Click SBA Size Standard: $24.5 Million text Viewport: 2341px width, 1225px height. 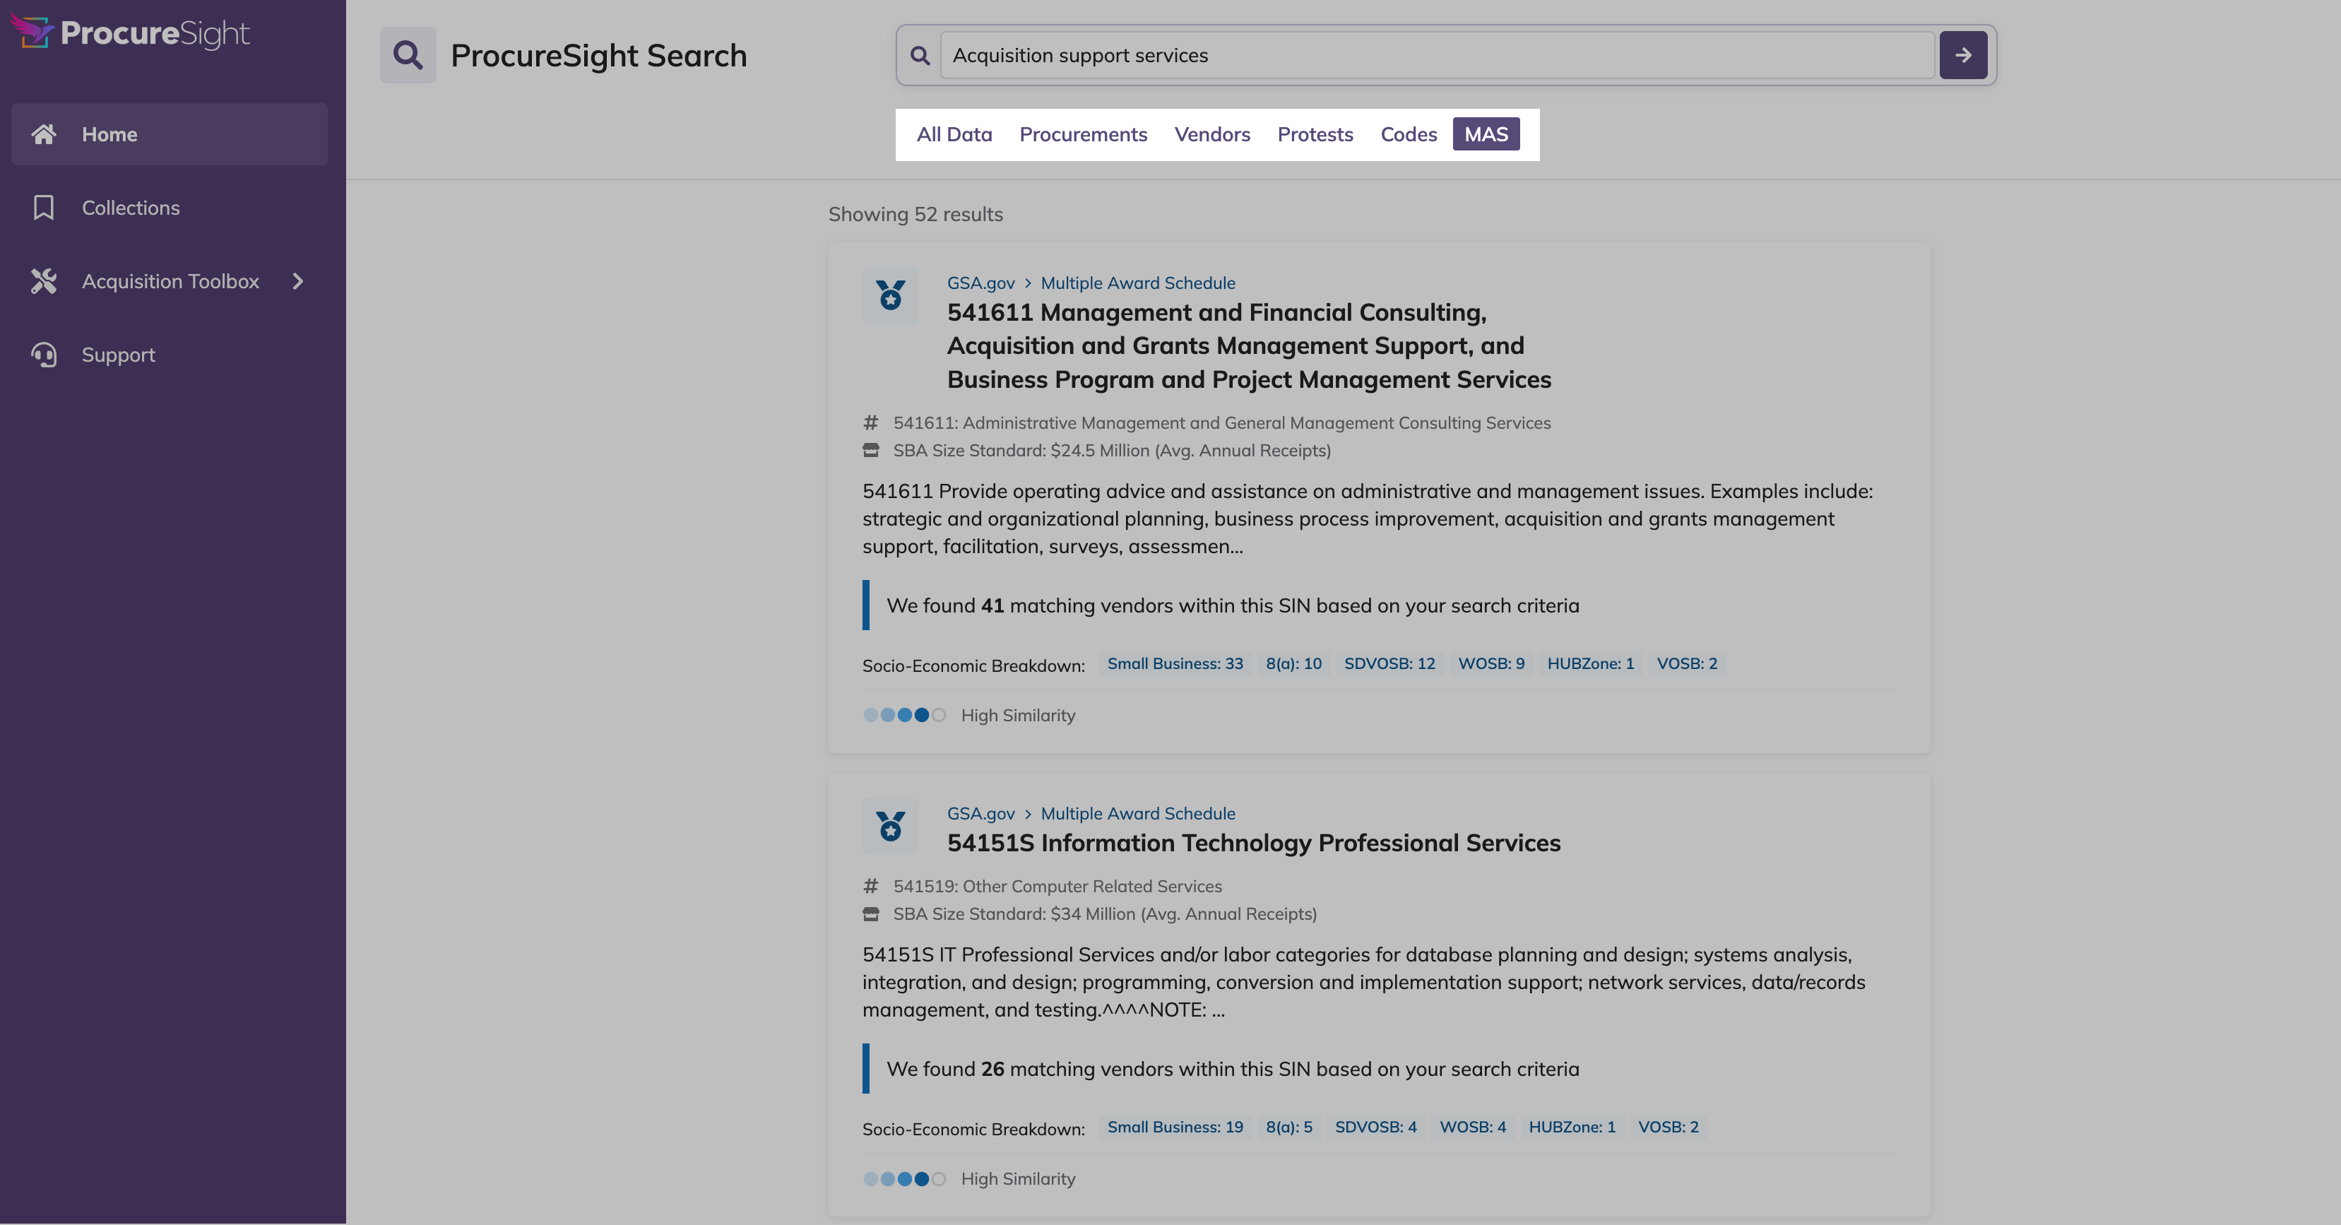[1111, 451]
